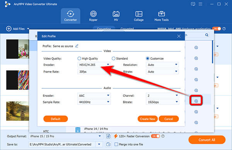
Task: Open the Sample Rate 44100Hz dropdown
Action: [x=94, y=102]
